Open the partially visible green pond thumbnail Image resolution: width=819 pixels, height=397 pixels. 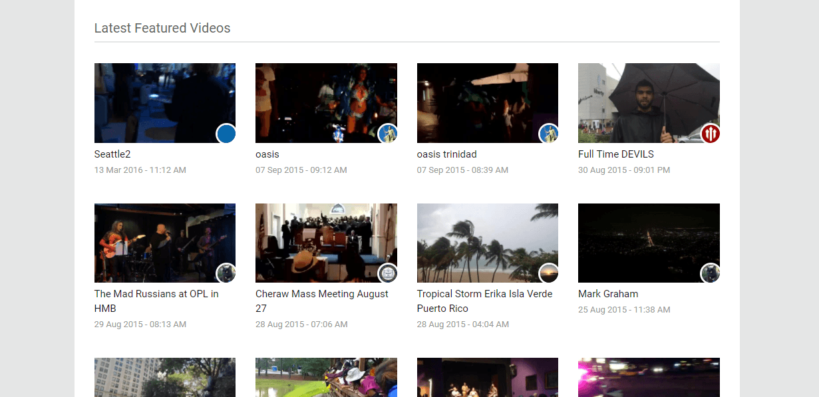(x=326, y=378)
